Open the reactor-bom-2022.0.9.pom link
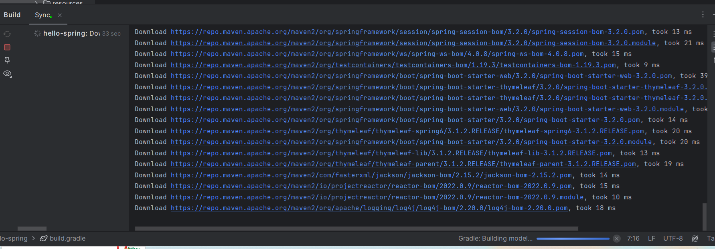 371,186
